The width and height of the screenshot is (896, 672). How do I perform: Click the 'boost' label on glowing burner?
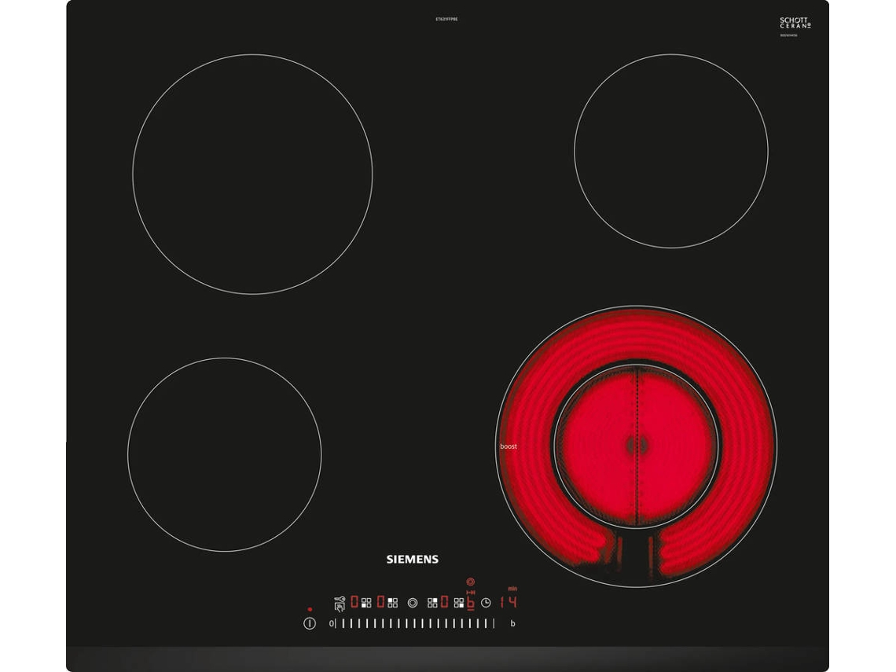(x=508, y=446)
